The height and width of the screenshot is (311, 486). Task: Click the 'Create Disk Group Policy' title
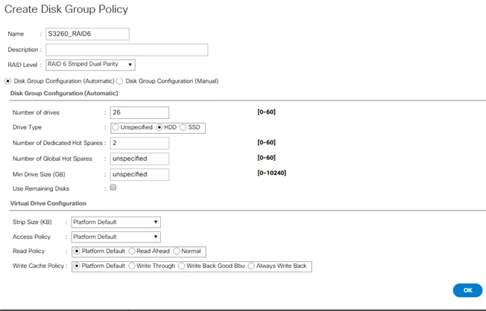[x=66, y=9]
